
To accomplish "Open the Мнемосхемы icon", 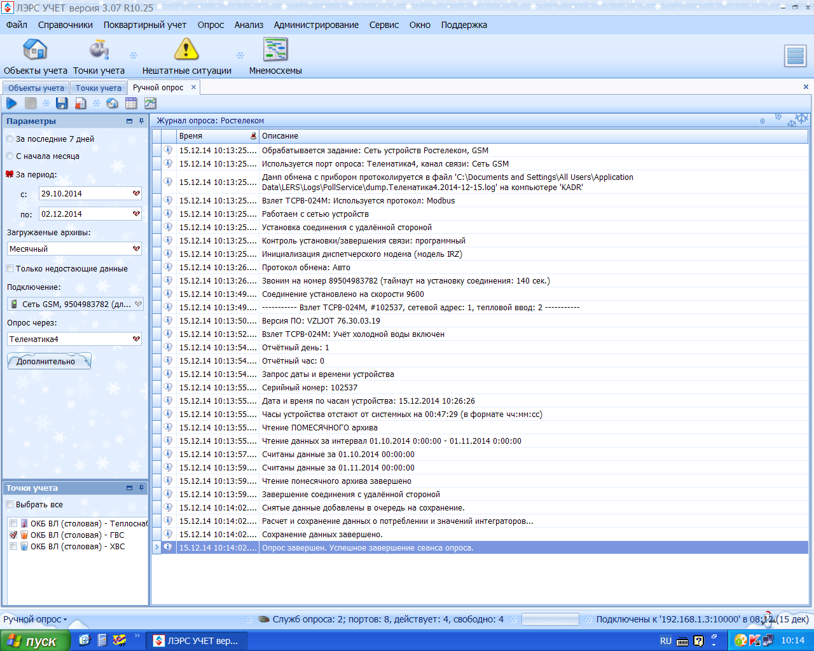I will [275, 57].
